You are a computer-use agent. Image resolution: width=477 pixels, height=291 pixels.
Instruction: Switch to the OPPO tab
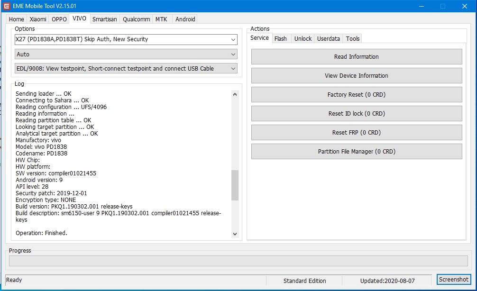[59, 19]
